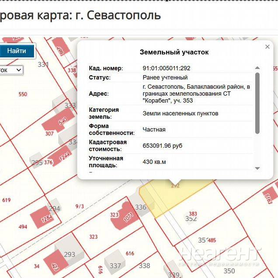Open the dropdown below the Найти button

tap(11, 70)
